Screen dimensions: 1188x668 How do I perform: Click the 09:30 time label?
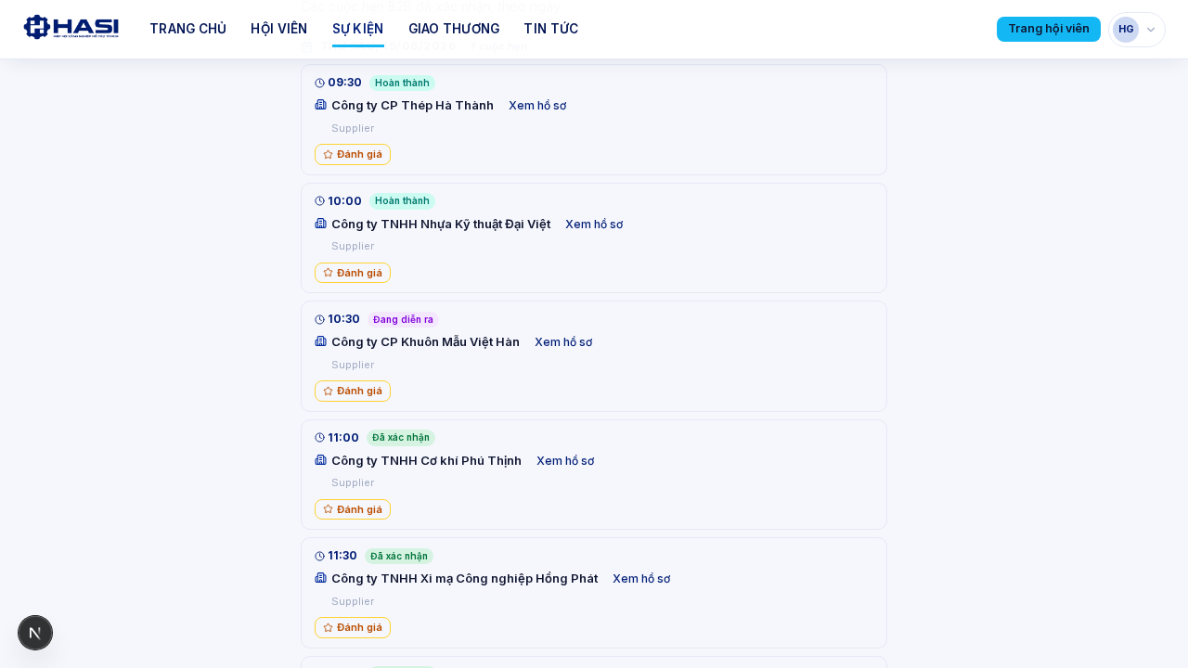click(x=344, y=83)
